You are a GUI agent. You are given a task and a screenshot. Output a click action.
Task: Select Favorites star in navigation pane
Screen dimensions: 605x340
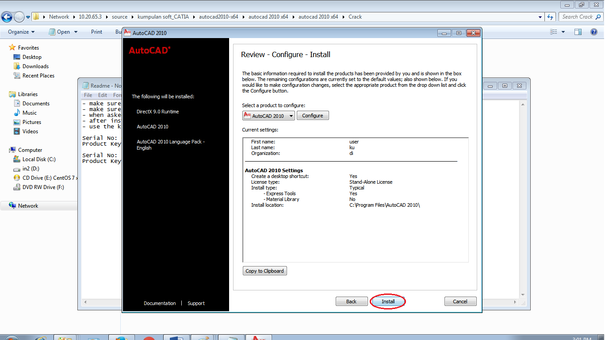tap(12, 47)
